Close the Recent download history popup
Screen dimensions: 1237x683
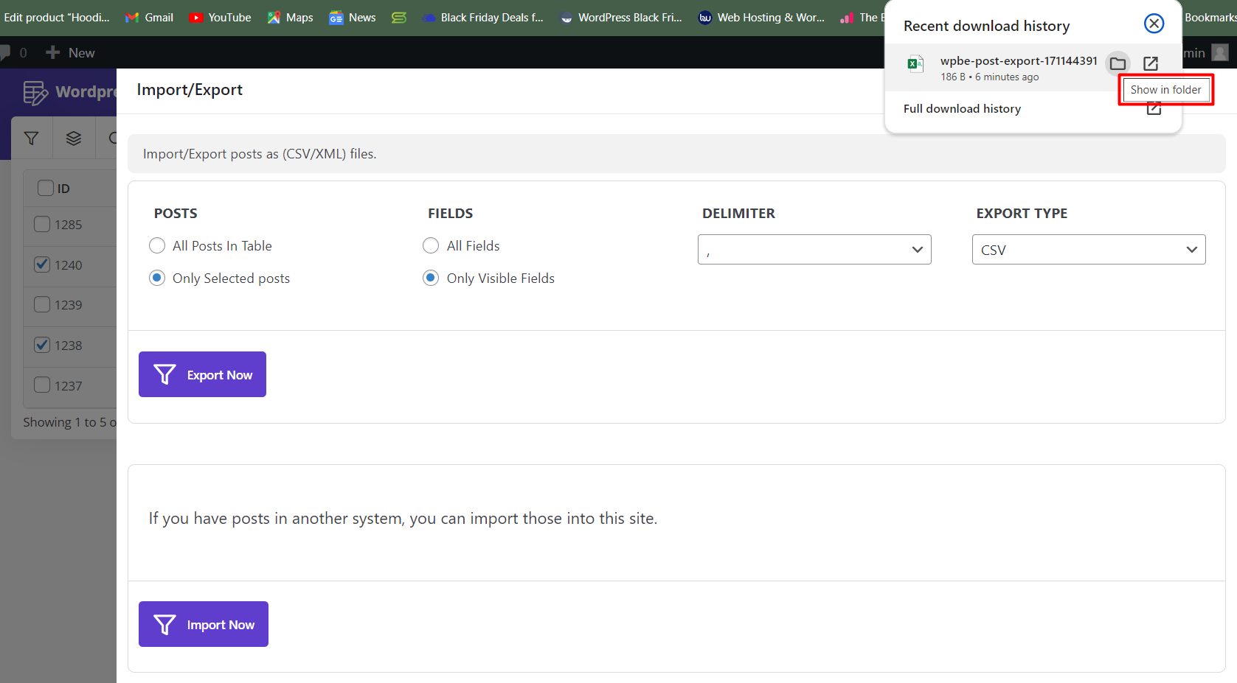(1154, 24)
